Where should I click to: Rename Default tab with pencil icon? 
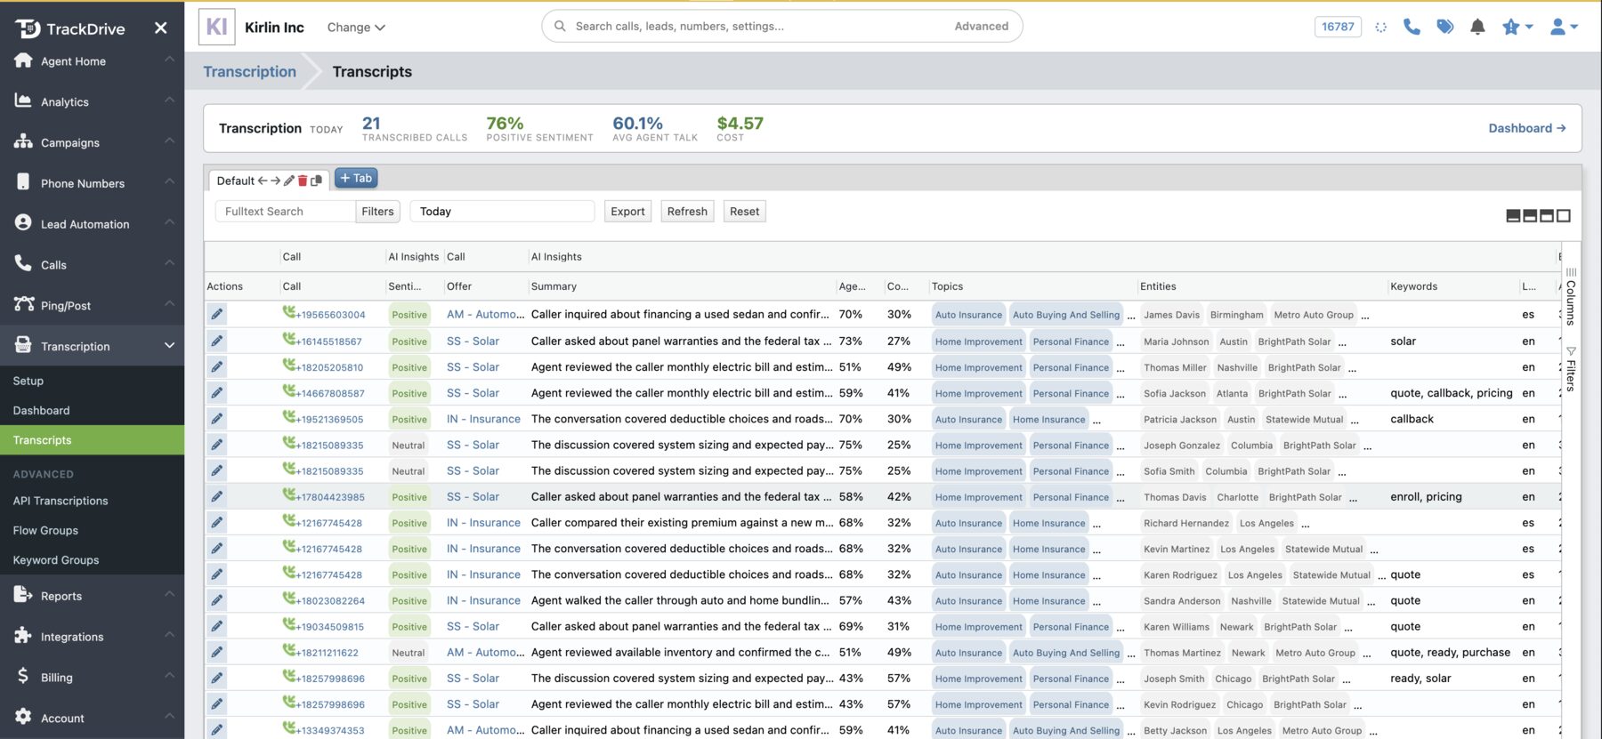pos(289,181)
